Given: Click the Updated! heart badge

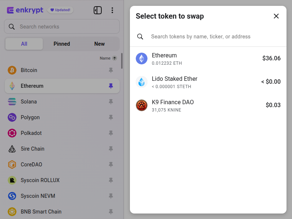Looking at the screenshot, I should pyautogui.click(x=60, y=10).
